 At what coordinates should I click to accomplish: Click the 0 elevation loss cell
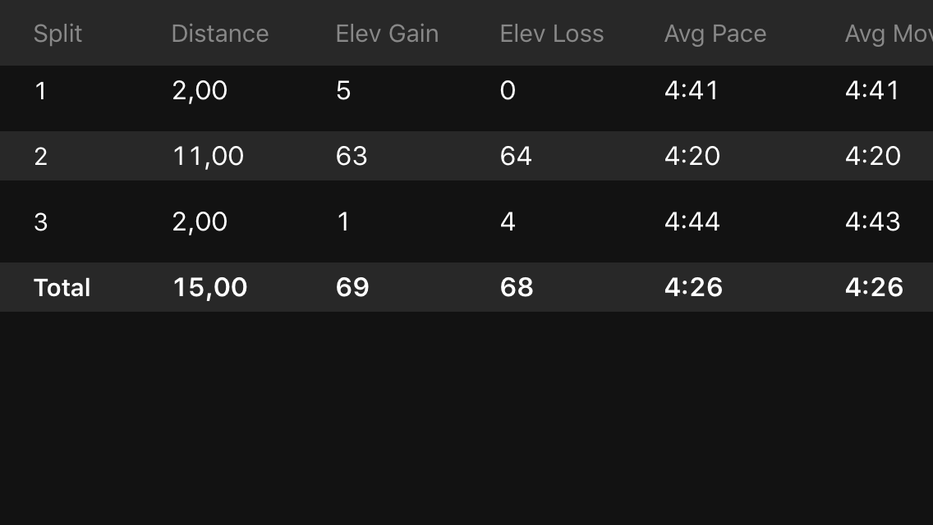click(x=508, y=91)
